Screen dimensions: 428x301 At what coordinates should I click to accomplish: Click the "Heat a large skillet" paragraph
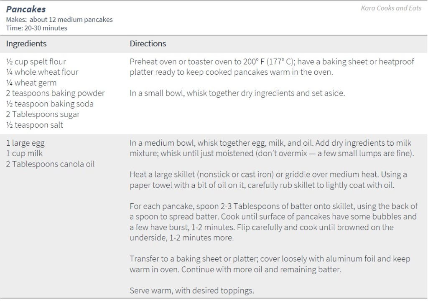(x=268, y=180)
